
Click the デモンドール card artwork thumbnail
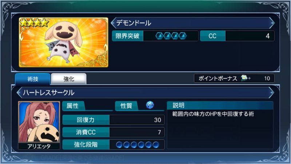[x=63, y=42]
